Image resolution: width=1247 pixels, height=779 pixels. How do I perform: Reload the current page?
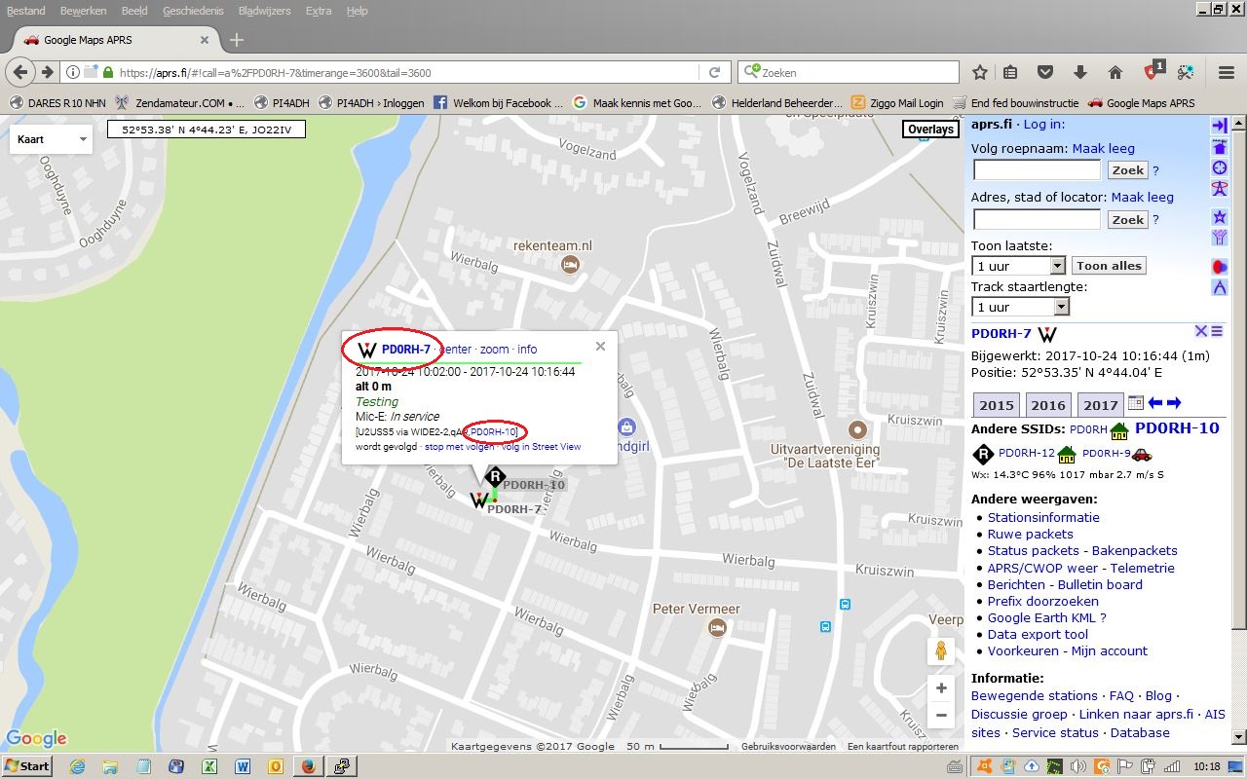point(714,72)
